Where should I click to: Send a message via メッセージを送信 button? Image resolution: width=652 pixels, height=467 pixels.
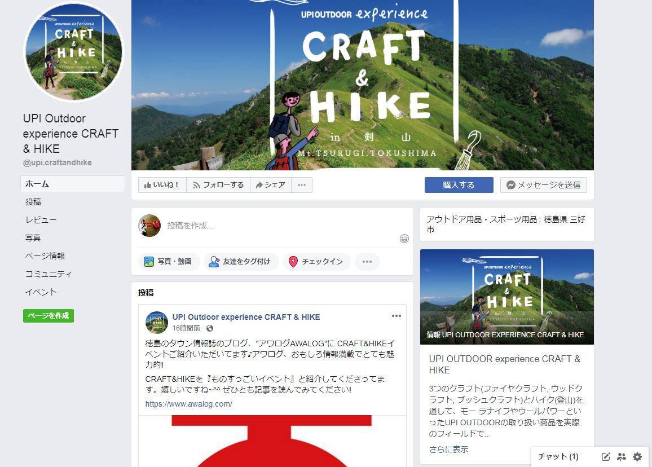(x=544, y=185)
